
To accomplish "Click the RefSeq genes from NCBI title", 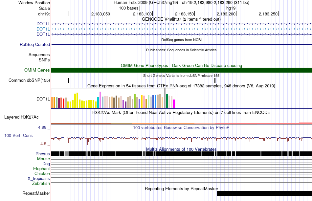I will point(181,40).
